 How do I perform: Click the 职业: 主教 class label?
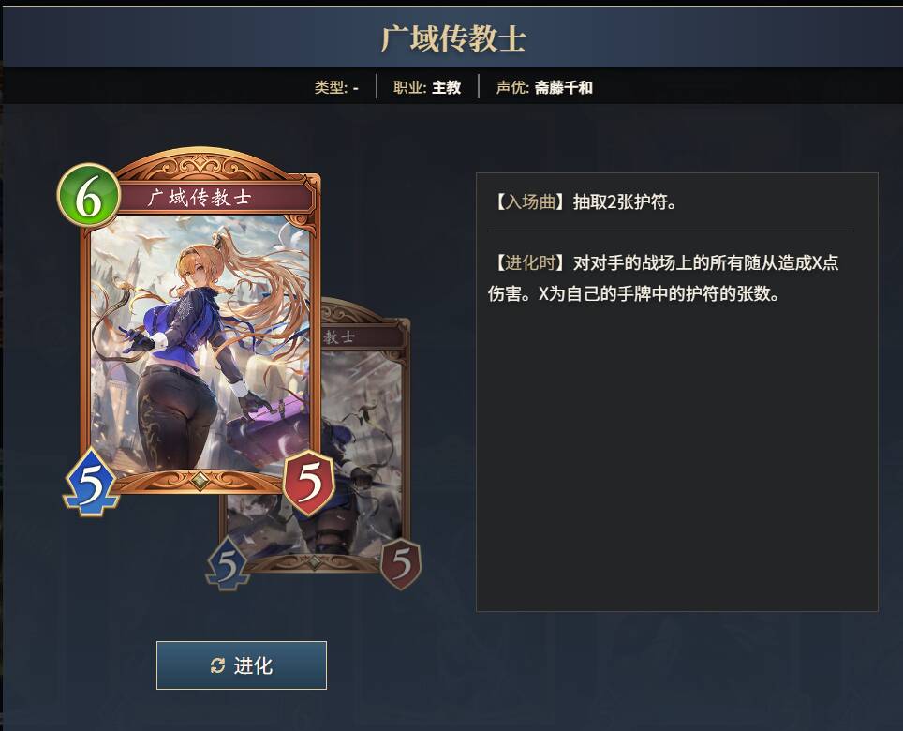pyautogui.click(x=427, y=87)
